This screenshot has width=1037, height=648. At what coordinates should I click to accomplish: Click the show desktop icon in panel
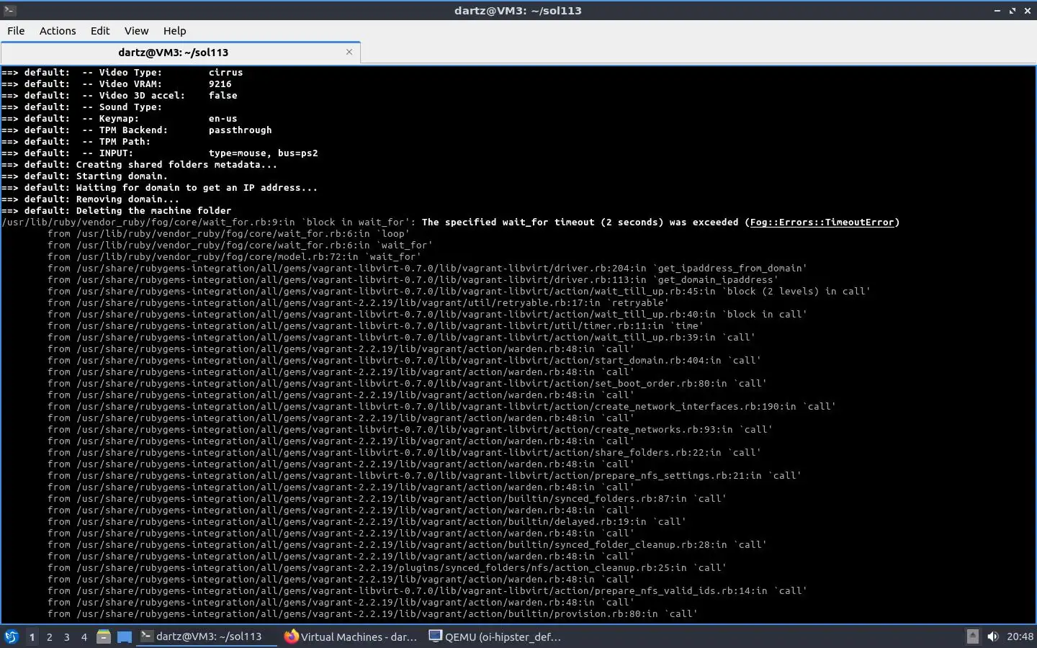click(125, 636)
